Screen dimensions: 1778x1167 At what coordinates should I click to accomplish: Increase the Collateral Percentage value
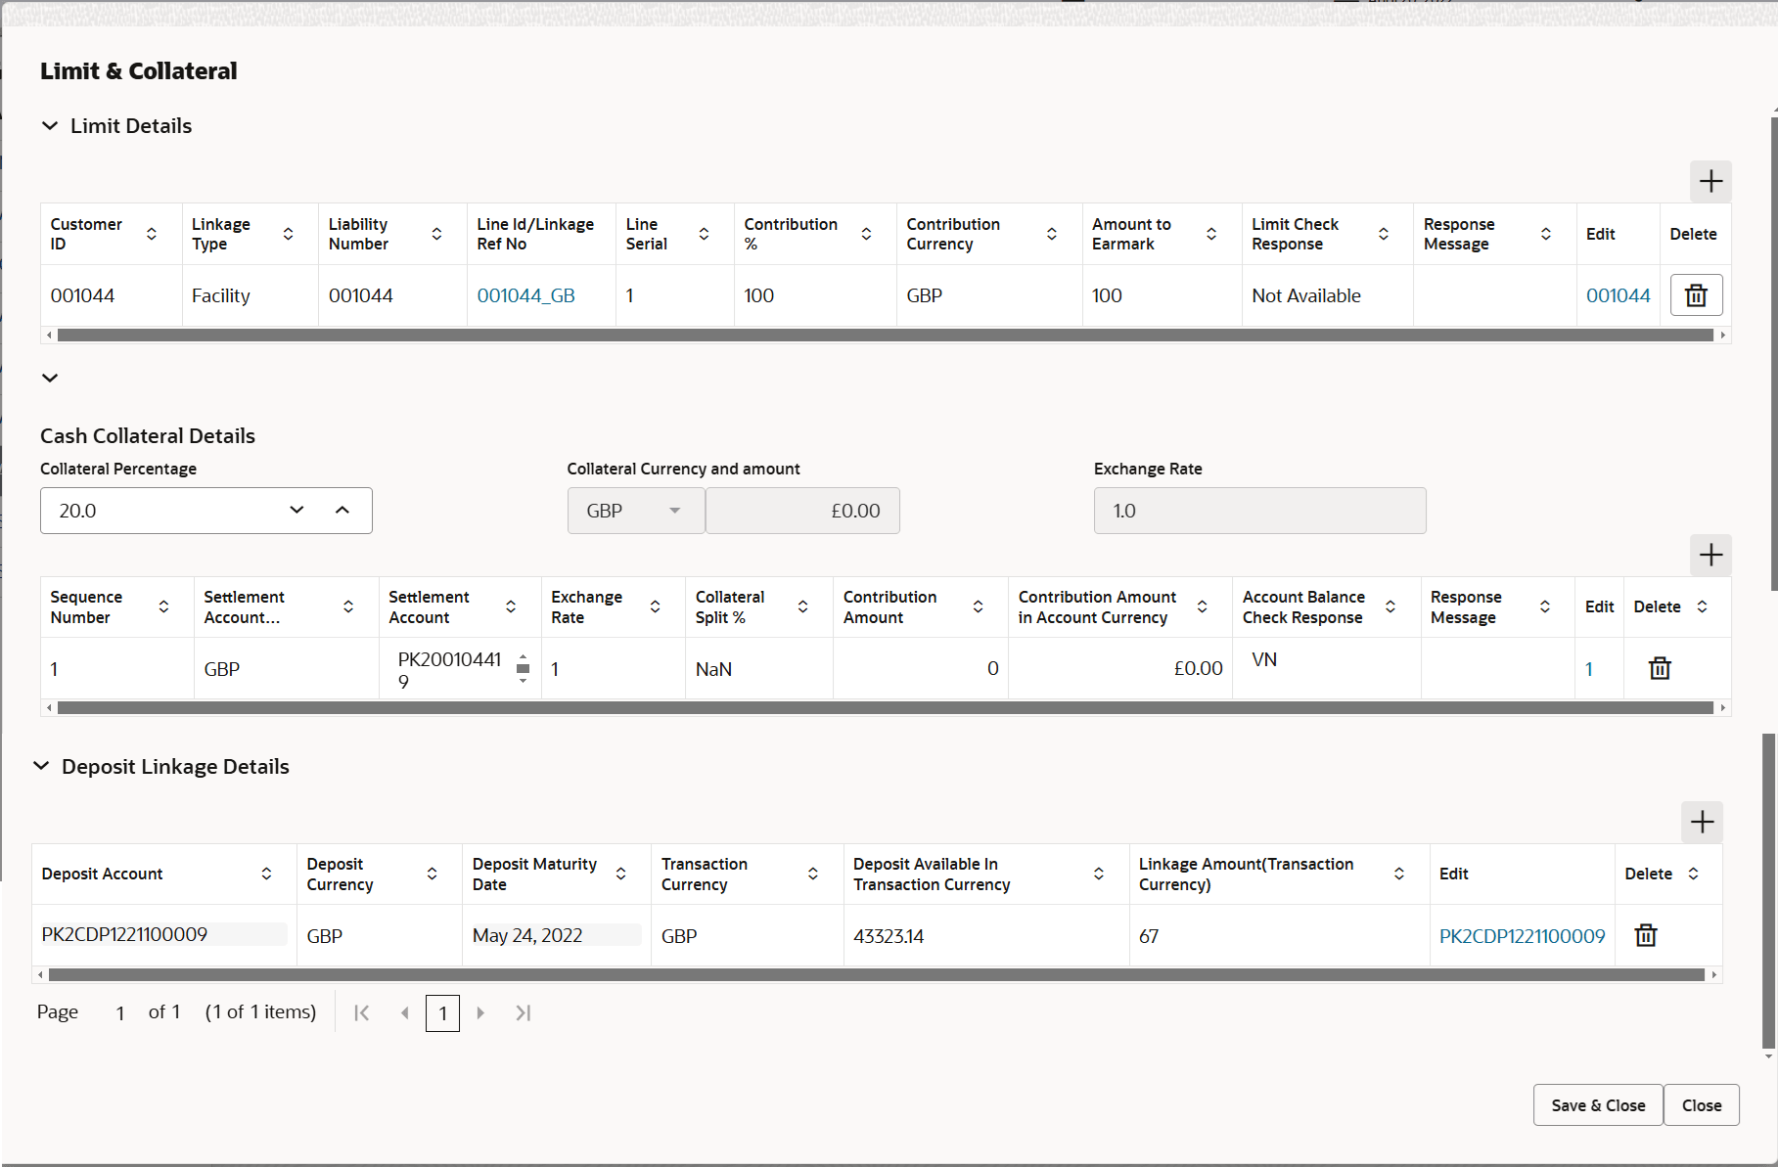342,510
